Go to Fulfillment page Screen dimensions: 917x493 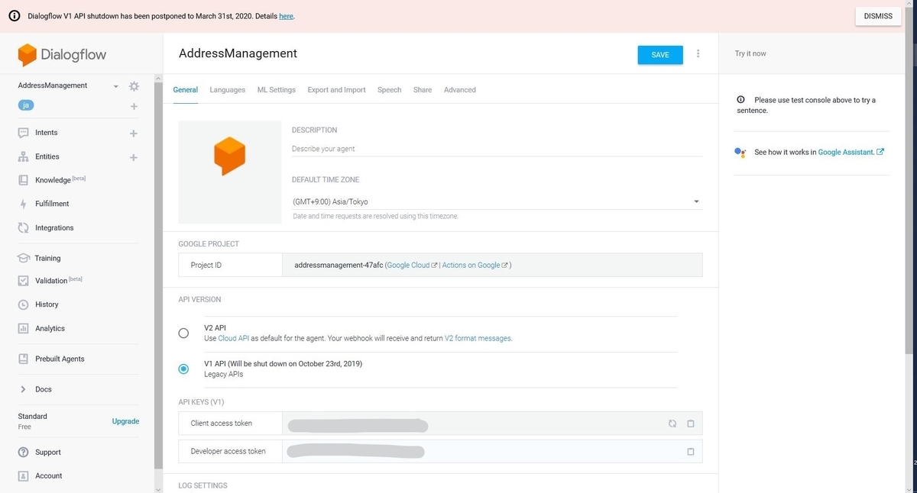coord(52,204)
